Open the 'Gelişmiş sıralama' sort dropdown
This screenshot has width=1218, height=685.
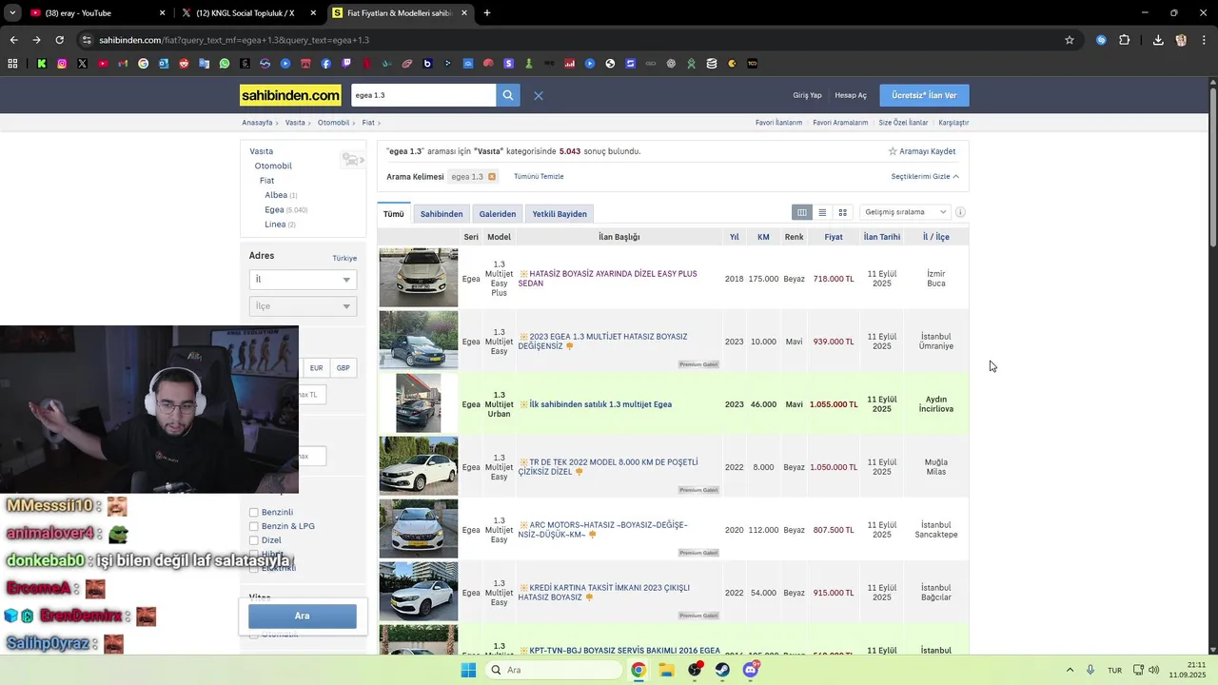click(x=905, y=212)
